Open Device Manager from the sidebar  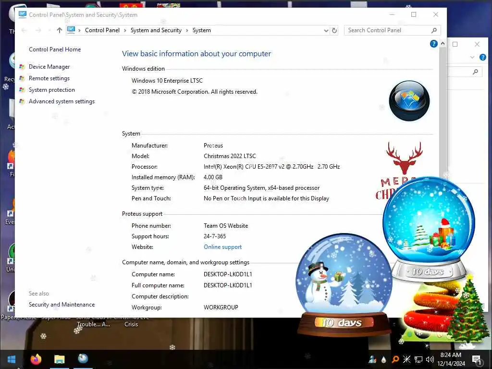tap(49, 66)
